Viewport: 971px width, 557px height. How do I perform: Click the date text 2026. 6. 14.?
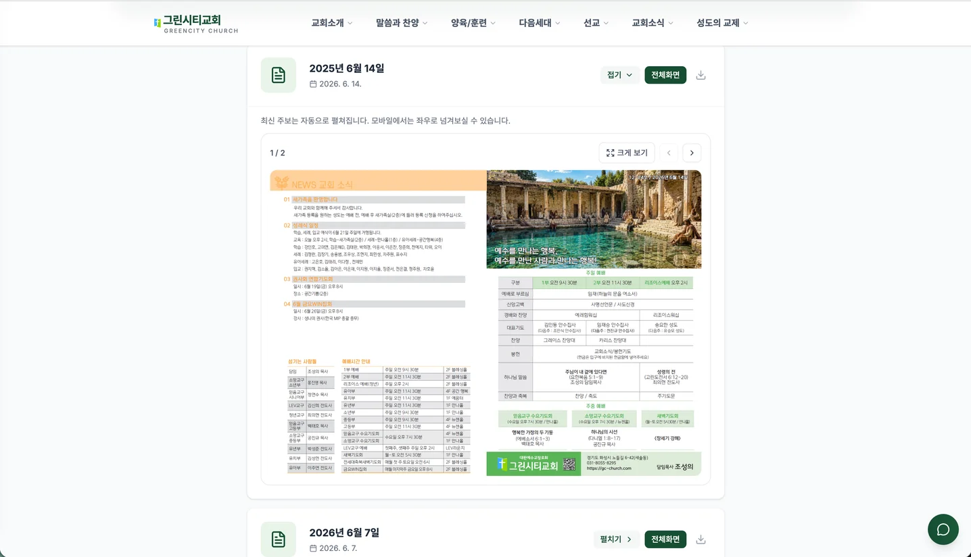pos(340,84)
